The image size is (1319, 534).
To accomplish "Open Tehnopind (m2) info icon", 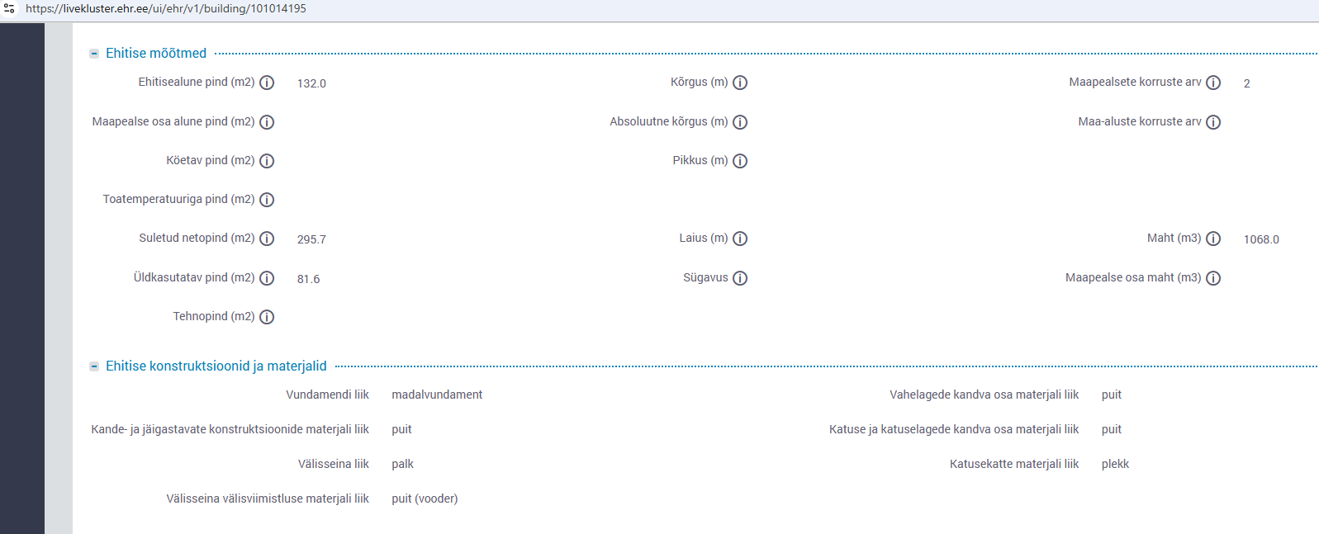I will pos(267,317).
